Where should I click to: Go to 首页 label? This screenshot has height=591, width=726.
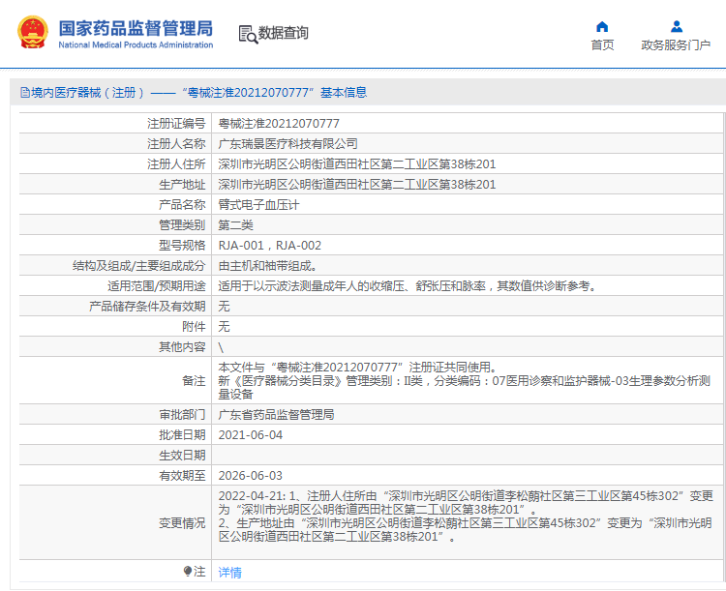(602, 45)
